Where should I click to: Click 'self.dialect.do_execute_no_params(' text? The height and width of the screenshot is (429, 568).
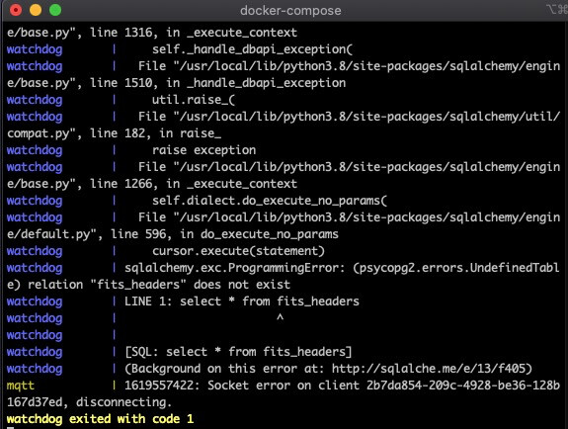(x=270, y=201)
